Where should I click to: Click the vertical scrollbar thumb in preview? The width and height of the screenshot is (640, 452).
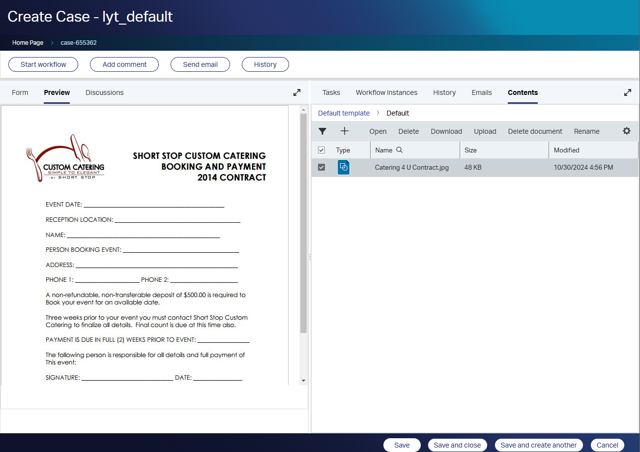(x=303, y=221)
